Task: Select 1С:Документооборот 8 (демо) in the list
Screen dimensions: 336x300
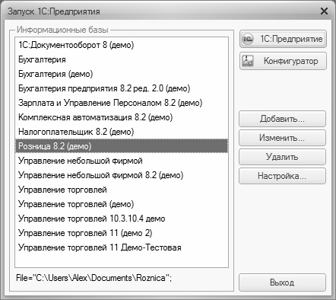Action: click(122, 45)
